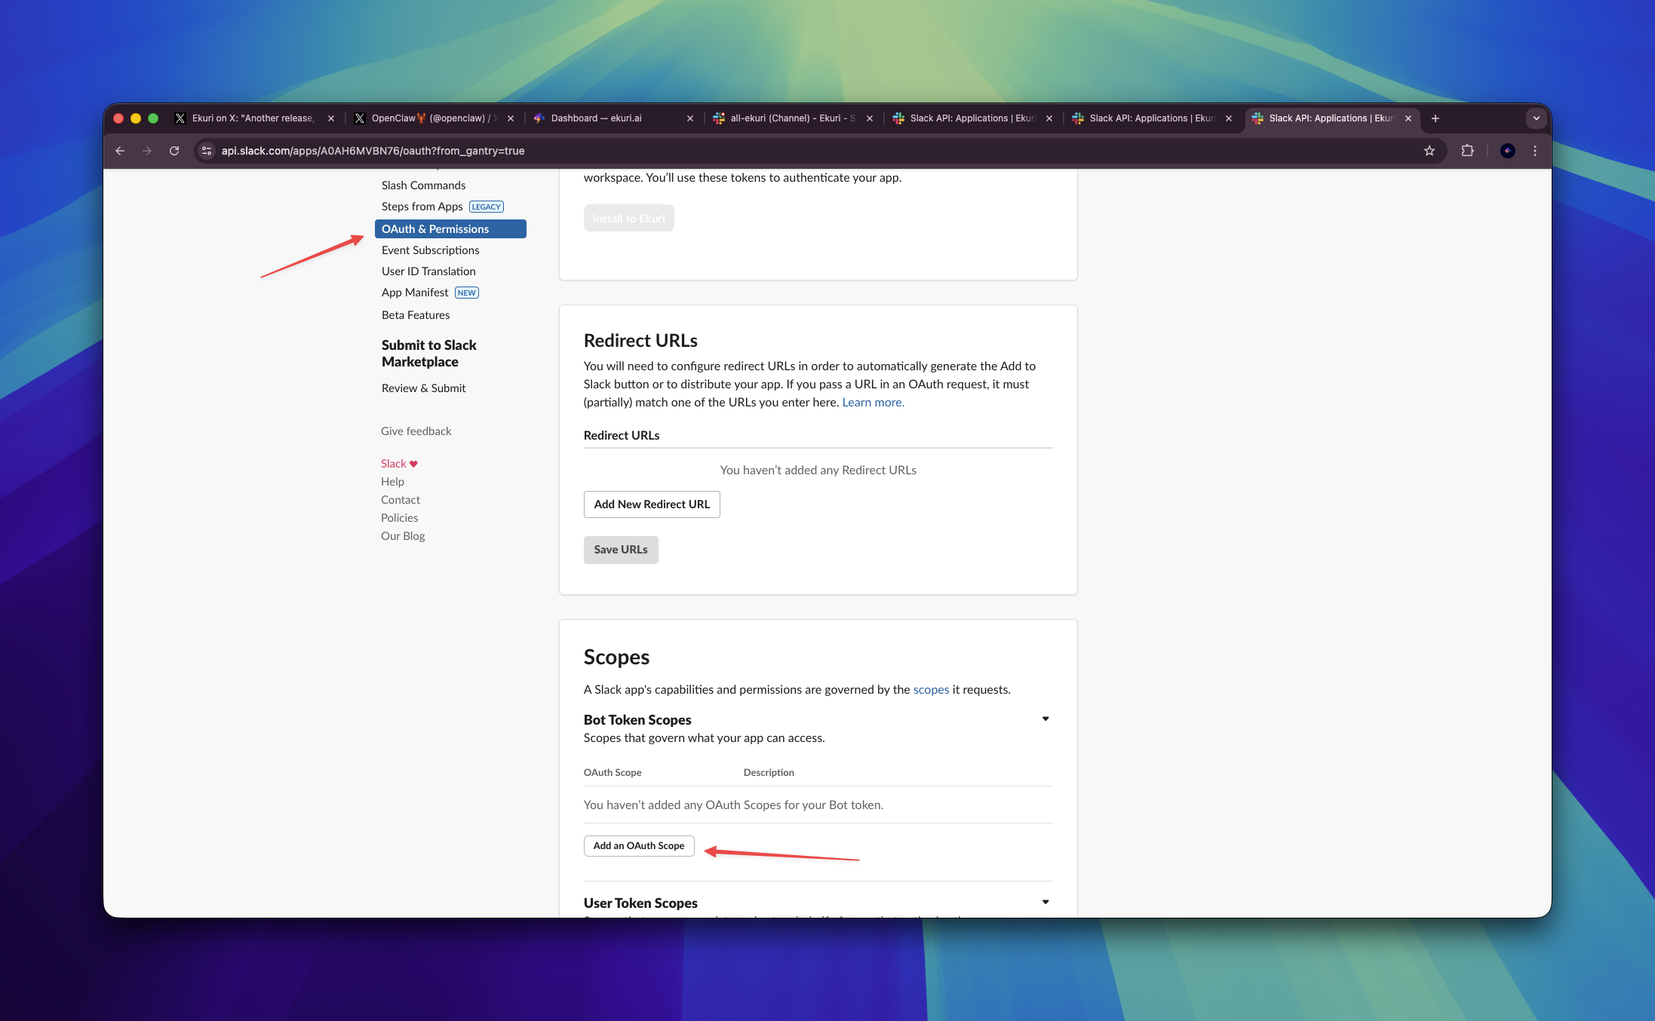Close the Dashboard ekuri.ai tab
The image size is (1655, 1021).
689,118
